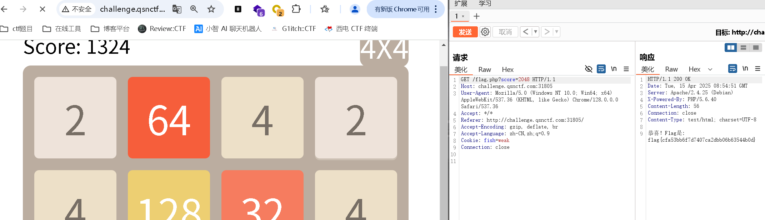Bookmark this page with the star
Viewport: 765px width, 220px height.
pyautogui.click(x=211, y=9)
